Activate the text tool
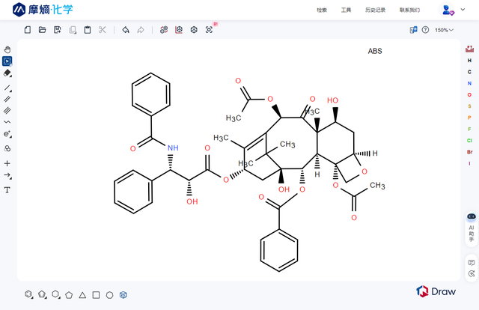This screenshot has width=479, height=310. 7,190
